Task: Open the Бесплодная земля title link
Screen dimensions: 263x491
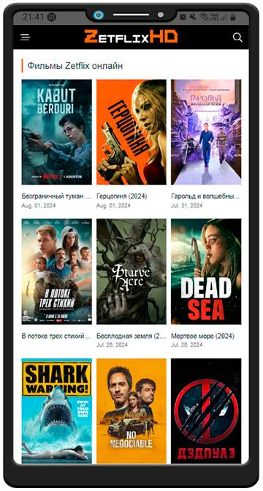Action: pyautogui.click(x=131, y=336)
